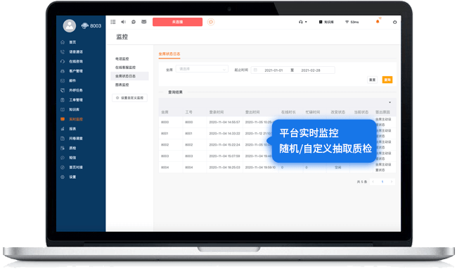Go to next page in pagination
Viewport: 457px width, 269px height.
click(392, 182)
